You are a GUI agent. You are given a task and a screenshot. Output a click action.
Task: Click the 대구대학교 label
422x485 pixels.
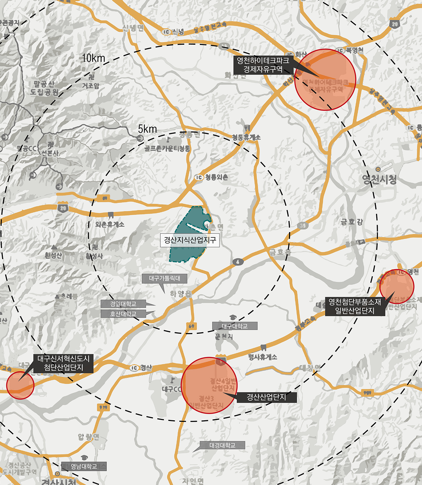point(235,326)
